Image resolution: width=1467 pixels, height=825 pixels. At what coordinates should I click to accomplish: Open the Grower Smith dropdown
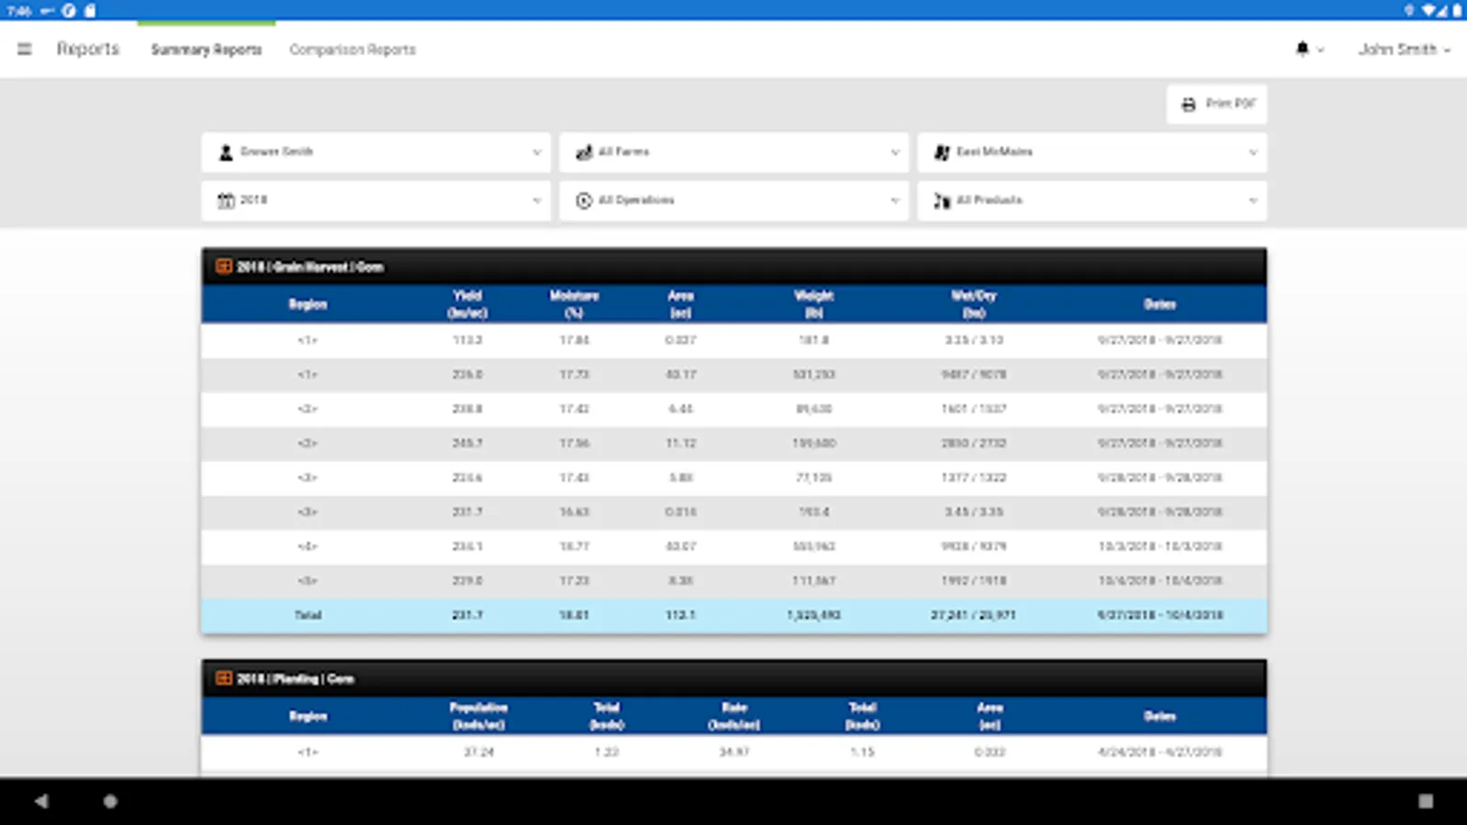pyautogui.click(x=376, y=152)
